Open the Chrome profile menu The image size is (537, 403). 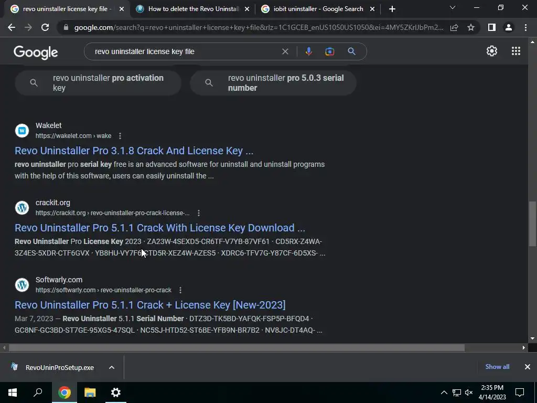tap(509, 27)
